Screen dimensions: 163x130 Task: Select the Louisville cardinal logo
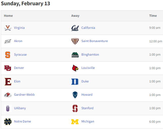point(75,68)
